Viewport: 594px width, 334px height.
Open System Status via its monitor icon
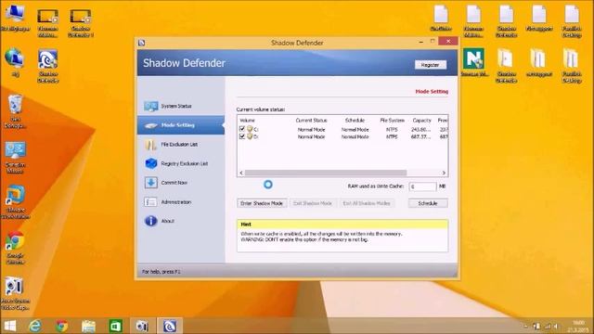coord(150,106)
